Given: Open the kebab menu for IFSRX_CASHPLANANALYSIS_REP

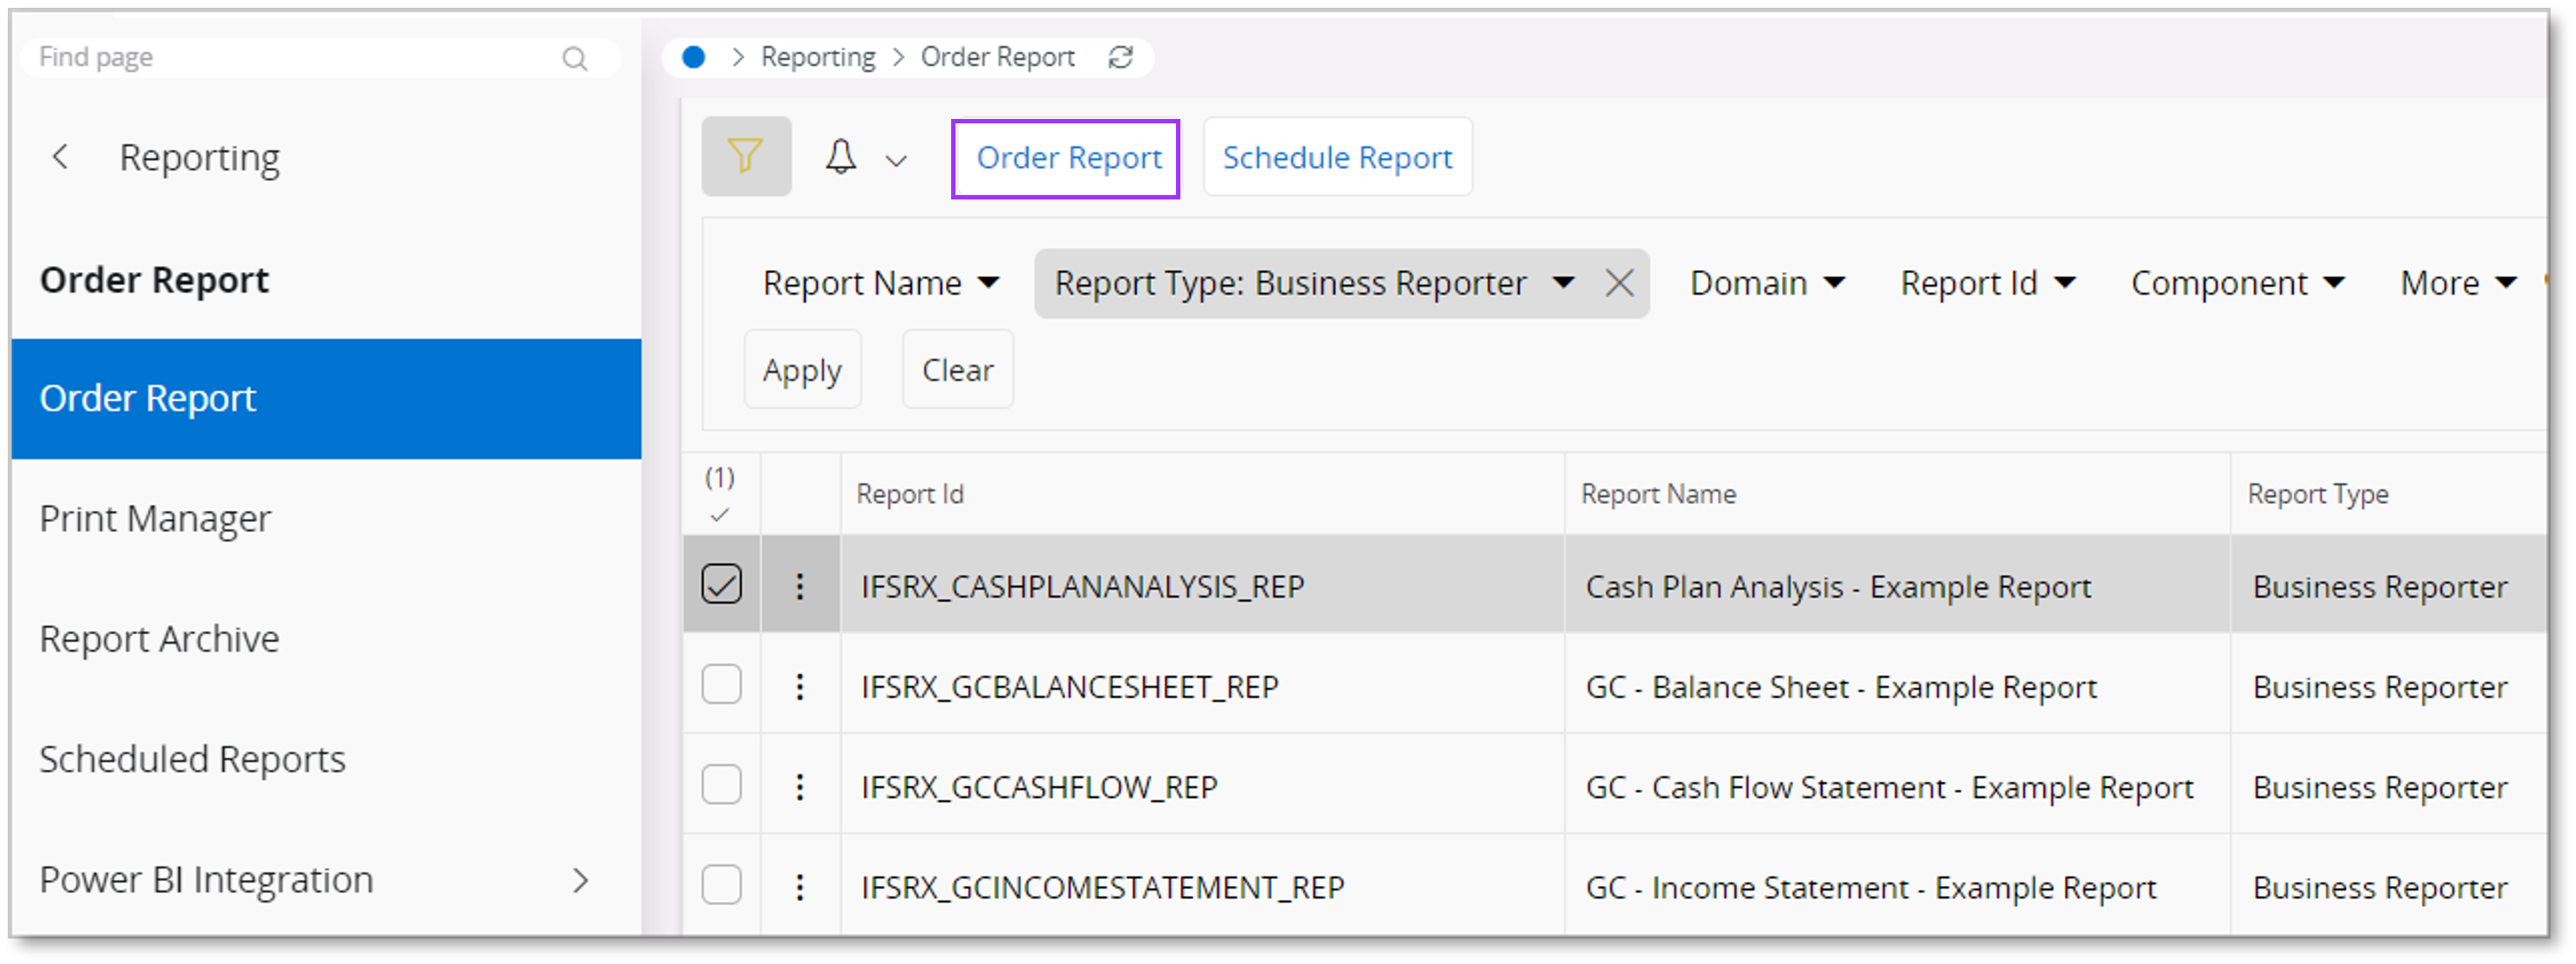Looking at the screenshot, I should [x=799, y=586].
